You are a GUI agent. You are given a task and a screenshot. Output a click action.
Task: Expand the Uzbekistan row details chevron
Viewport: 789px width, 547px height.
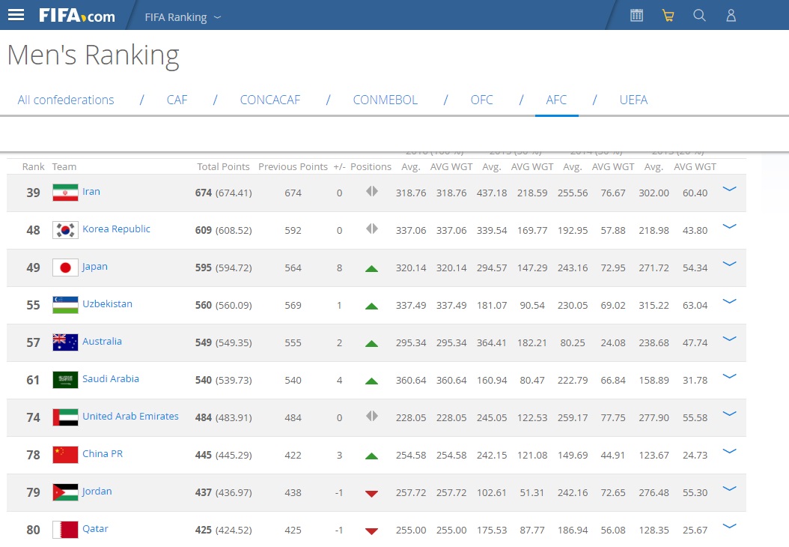tap(729, 302)
